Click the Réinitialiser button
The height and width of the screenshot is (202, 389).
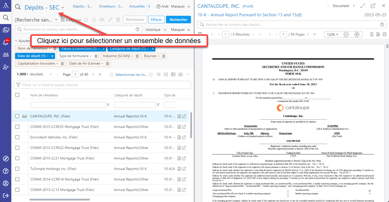pyautogui.click(x=135, y=20)
